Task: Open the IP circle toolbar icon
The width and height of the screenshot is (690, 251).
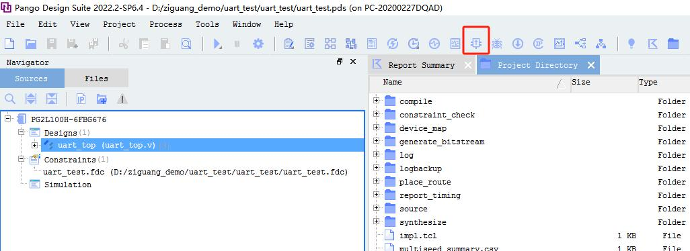Action: tap(538, 44)
